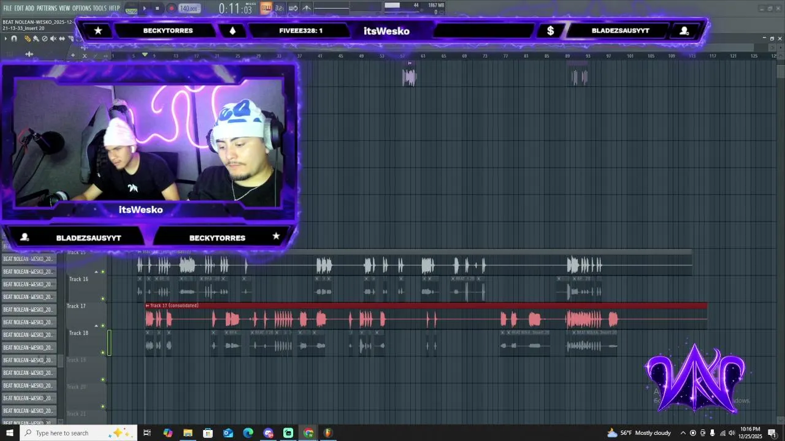Select the Track 18 header
Image resolution: width=785 pixels, height=441 pixels.
(86, 342)
